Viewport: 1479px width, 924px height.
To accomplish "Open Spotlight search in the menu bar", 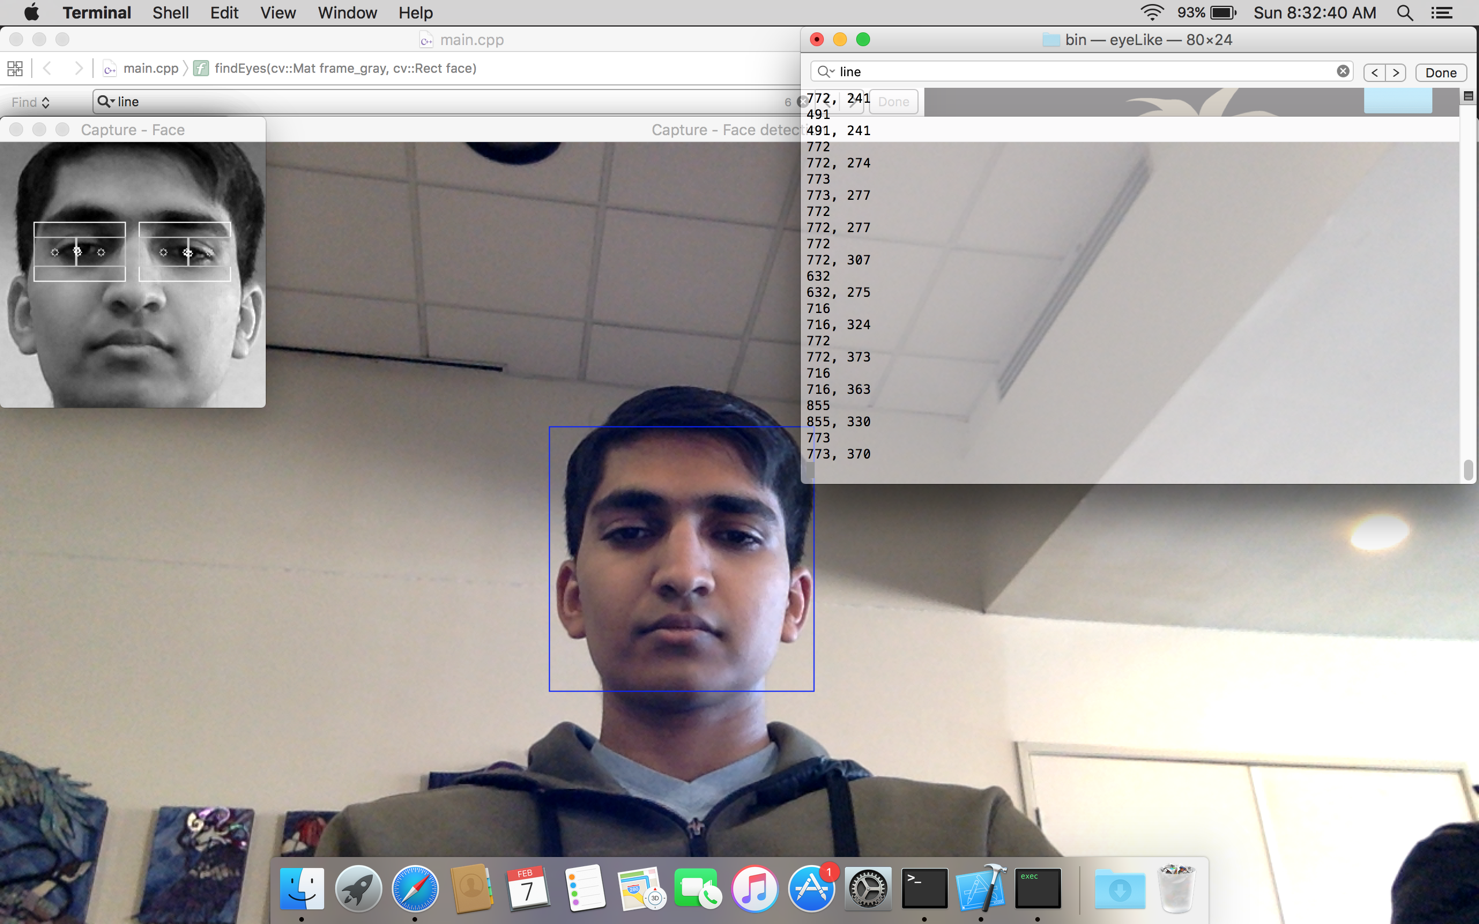I will click(x=1404, y=13).
